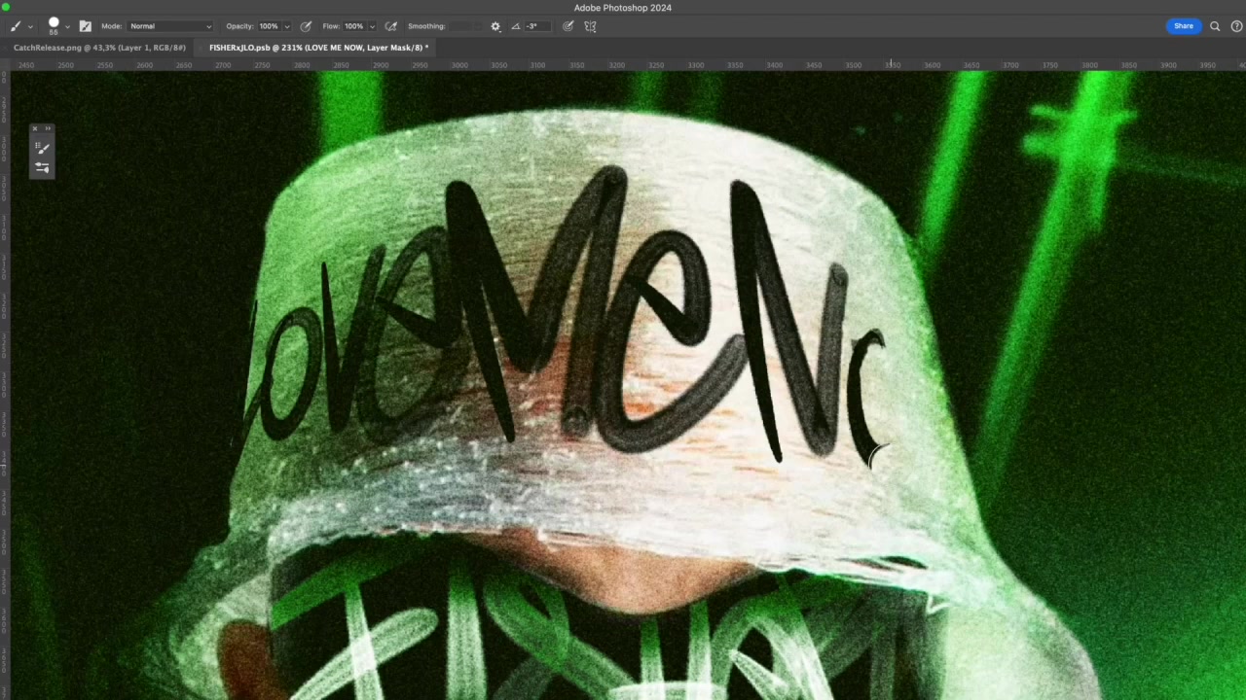
Task: Close the floating collapsed panel dock
Action: [34, 128]
